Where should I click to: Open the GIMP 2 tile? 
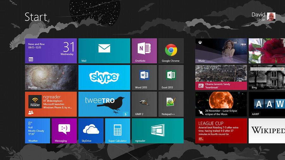click(144, 104)
